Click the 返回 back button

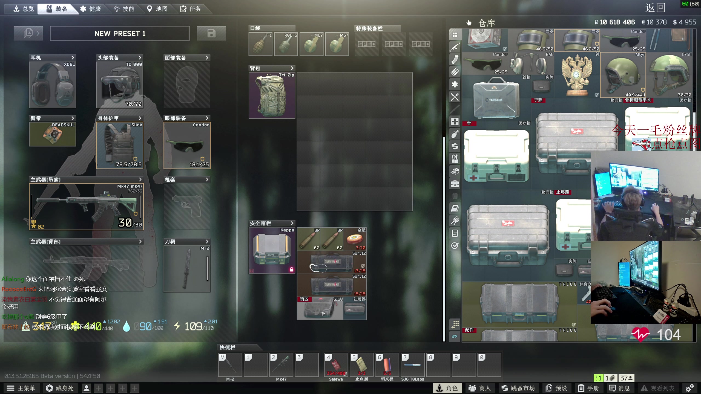pos(655,8)
